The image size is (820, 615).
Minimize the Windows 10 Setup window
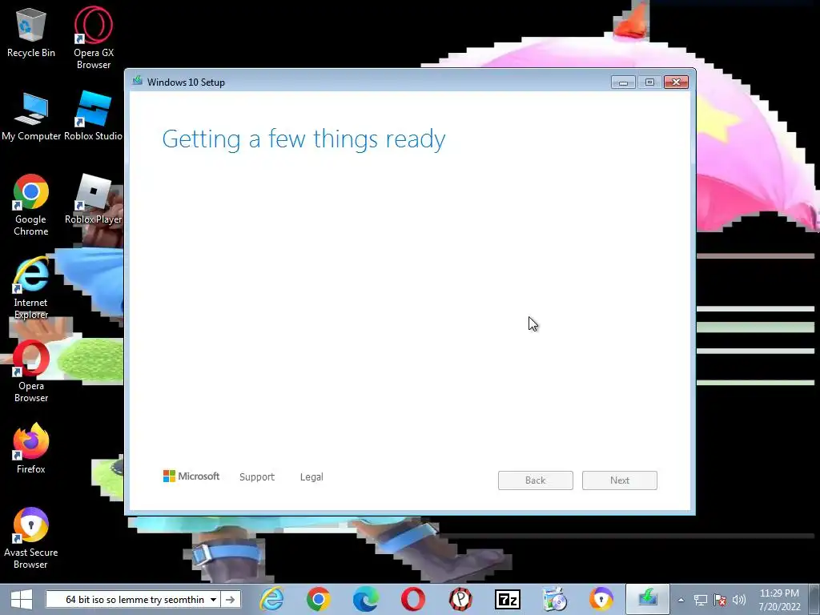(x=623, y=82)
